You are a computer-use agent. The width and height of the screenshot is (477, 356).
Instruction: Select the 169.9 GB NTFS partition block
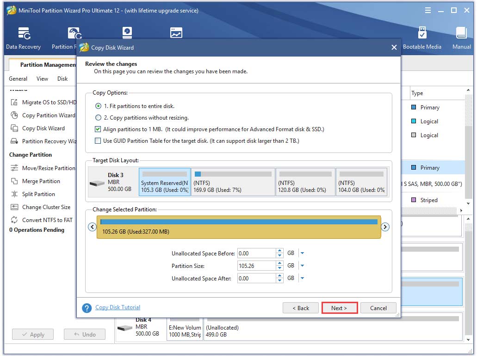tap(233, 182)
